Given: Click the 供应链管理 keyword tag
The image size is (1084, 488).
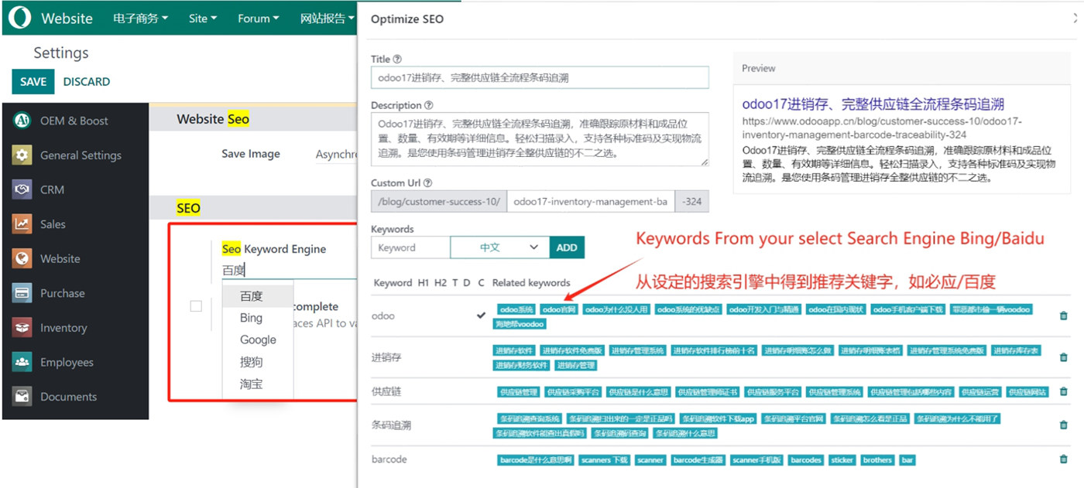Looking at the screenshot, I should 519,392.
